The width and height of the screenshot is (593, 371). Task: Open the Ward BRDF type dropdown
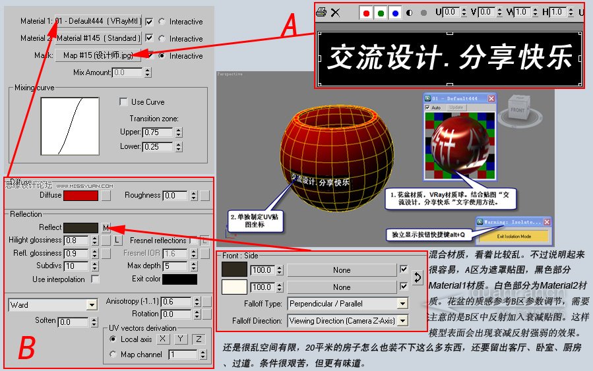tap(53, 305)
